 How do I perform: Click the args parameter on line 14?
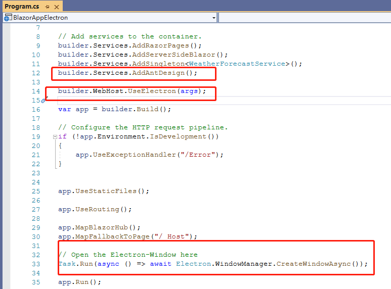[189, 91]
